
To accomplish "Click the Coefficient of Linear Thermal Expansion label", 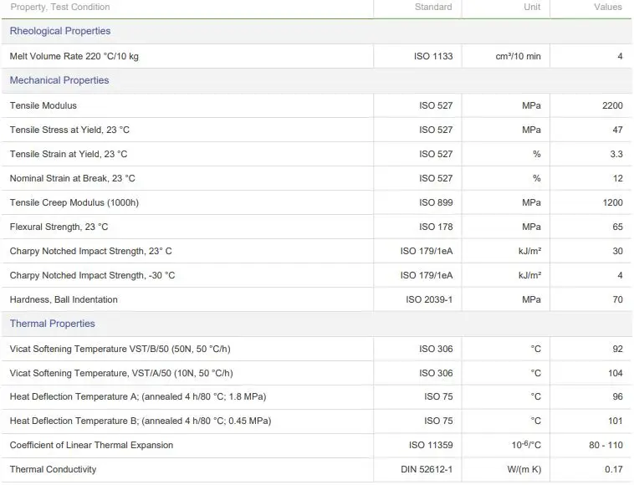I will tap(92, 445).
